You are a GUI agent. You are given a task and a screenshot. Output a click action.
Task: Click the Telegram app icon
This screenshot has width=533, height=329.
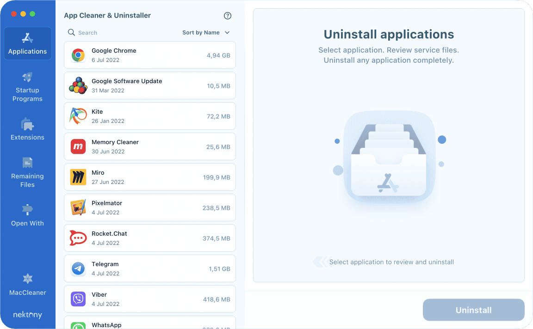(78, 268)
